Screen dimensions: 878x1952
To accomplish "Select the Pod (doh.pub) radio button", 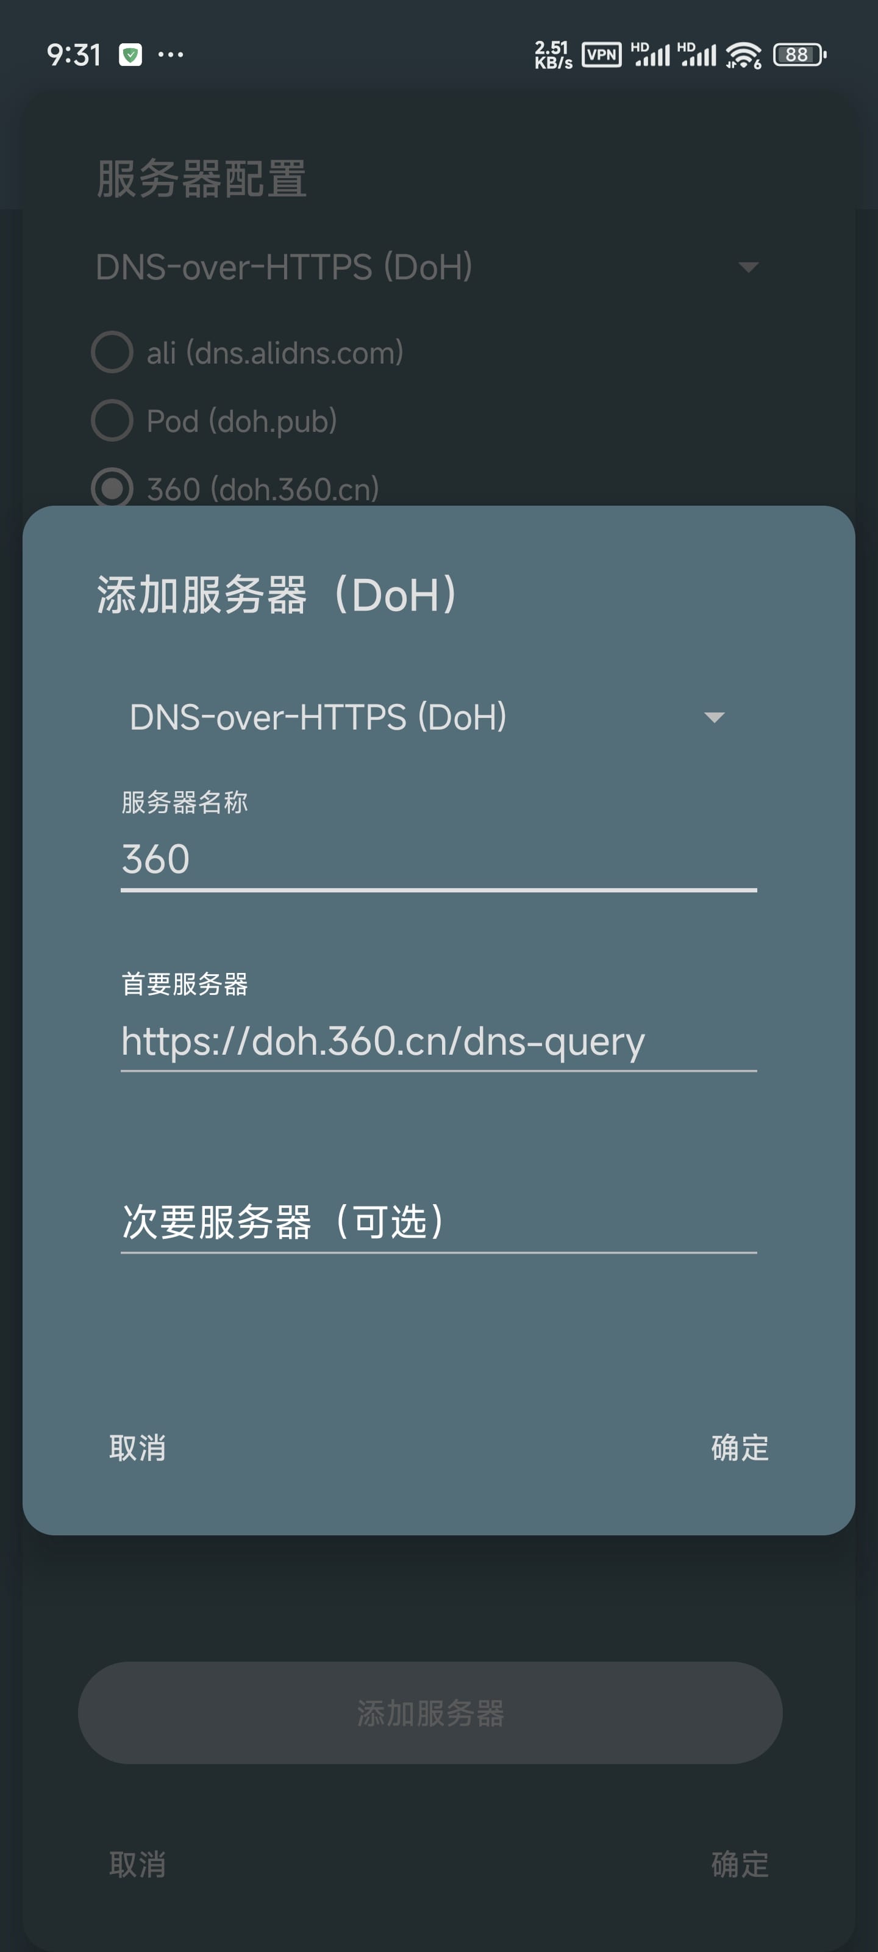I will tap(112, 420).
